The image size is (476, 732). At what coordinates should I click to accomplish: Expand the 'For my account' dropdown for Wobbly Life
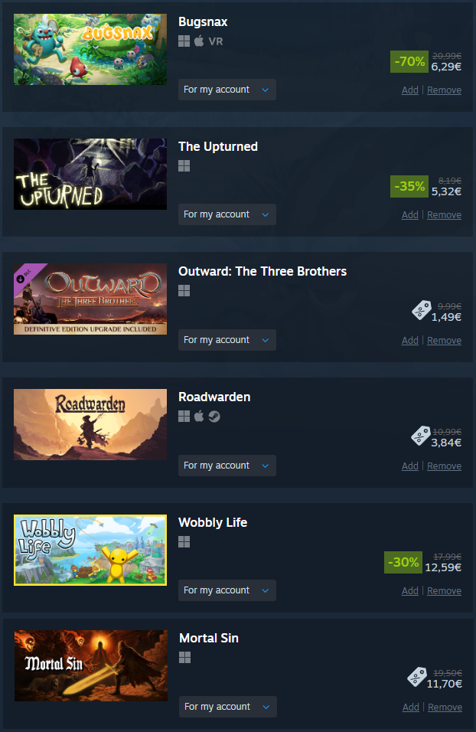coord(227,590)
